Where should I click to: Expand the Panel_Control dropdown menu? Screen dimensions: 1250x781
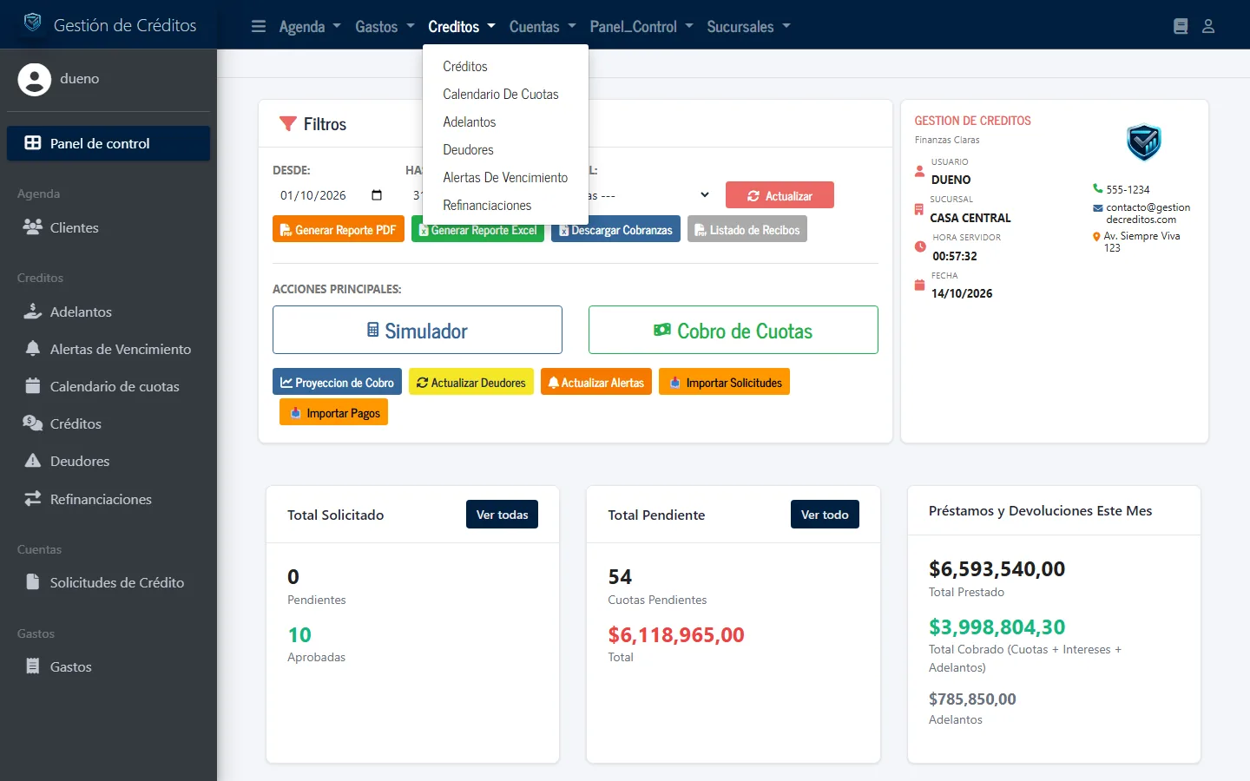coord(641,26)
